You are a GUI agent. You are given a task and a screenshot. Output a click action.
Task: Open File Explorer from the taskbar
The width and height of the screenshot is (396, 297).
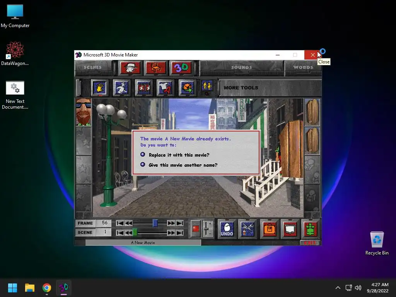[x=29, y=288]
